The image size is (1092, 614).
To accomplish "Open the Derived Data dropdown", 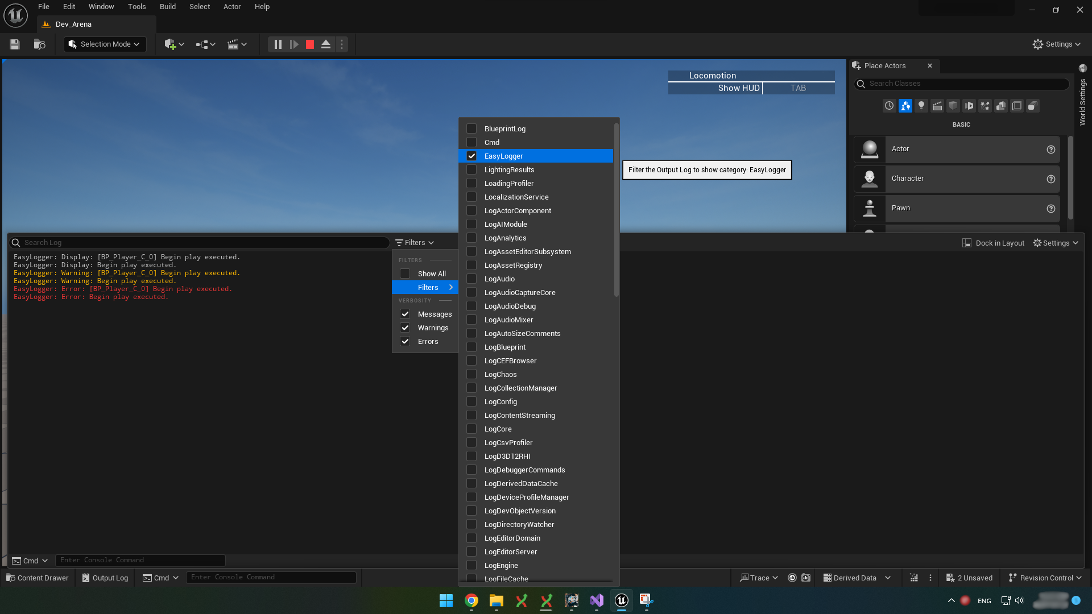I will (856, 578).
